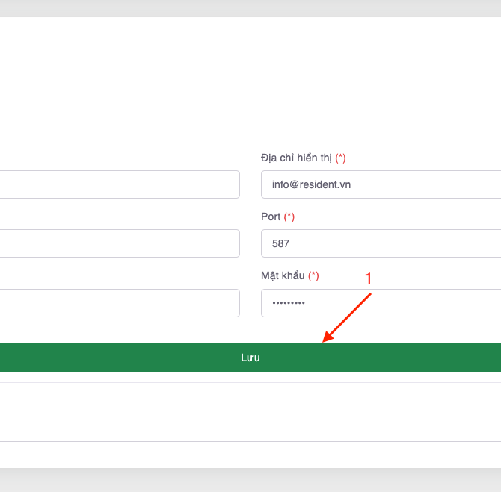Click the blank white area above the form
The width and height of the screenshot is (501, 492).
click(x=250, y=82)
